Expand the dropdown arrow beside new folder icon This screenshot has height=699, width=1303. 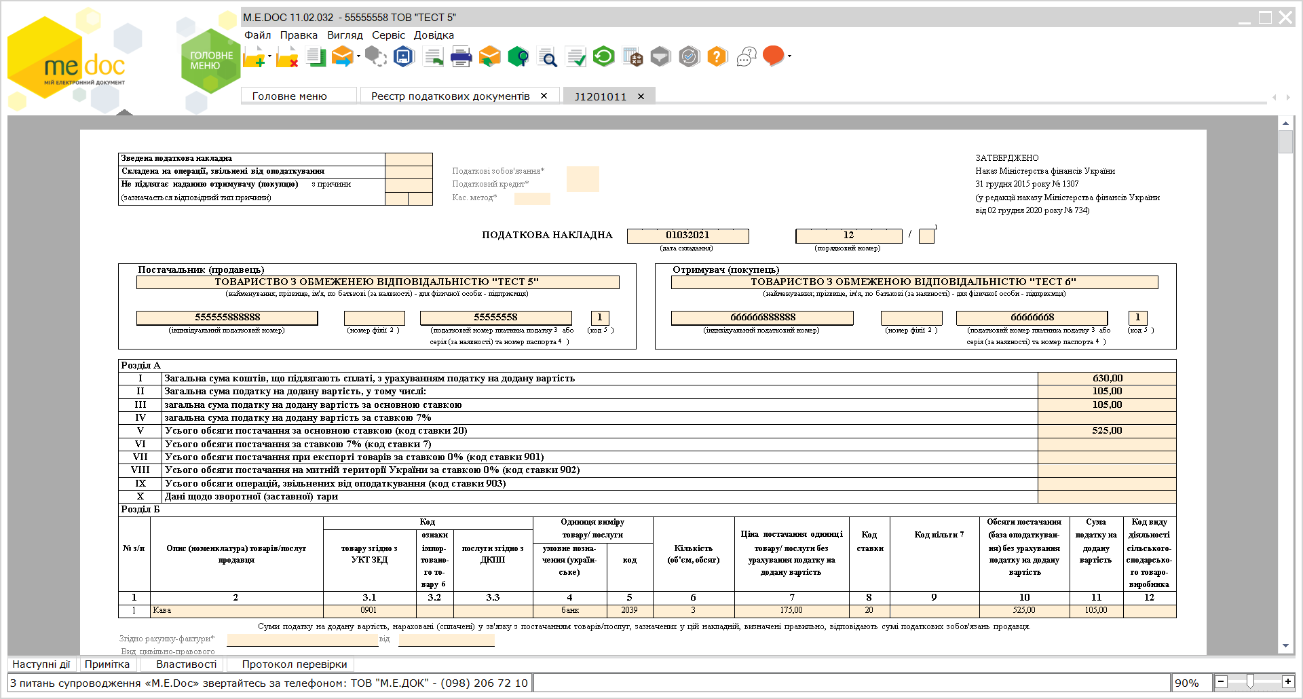(x=270, y=56)
